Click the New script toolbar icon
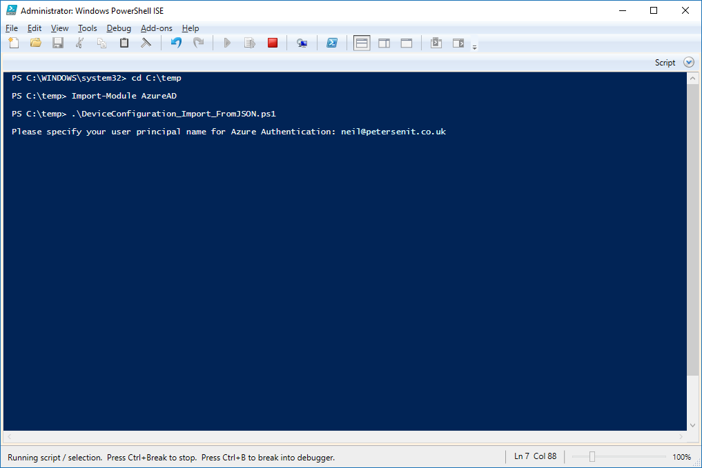702x468 pixels. [14, 43]
